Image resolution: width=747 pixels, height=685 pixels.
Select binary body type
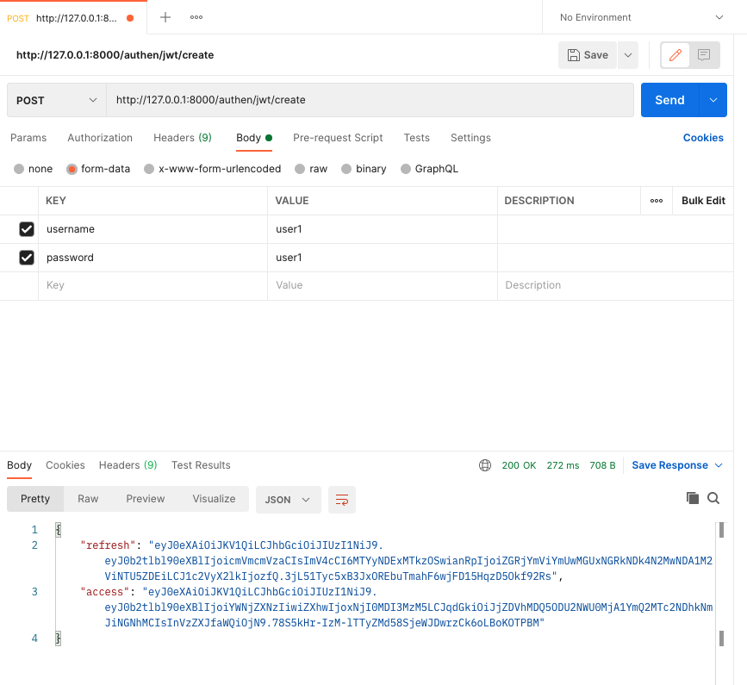[346, 169]
